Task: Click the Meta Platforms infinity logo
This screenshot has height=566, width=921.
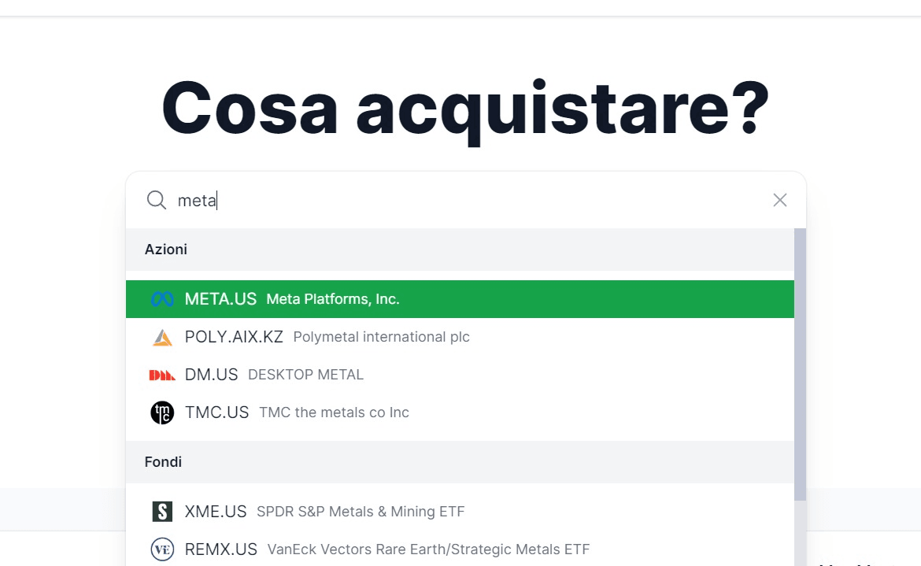Action: click(162, 299)
